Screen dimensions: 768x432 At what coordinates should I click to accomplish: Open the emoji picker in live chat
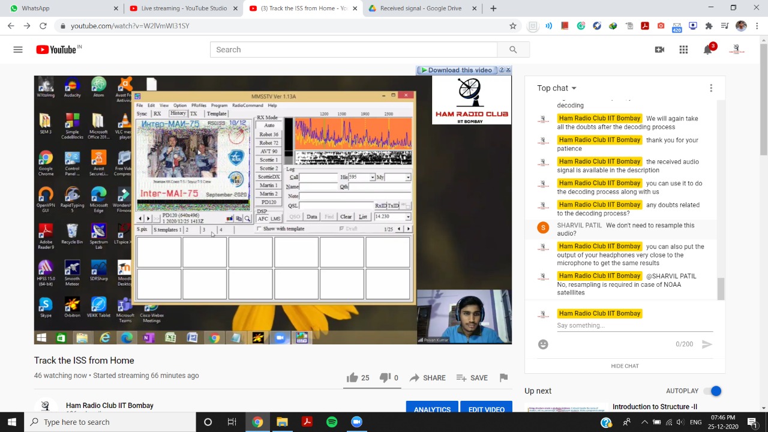click(x=543, y=344)
